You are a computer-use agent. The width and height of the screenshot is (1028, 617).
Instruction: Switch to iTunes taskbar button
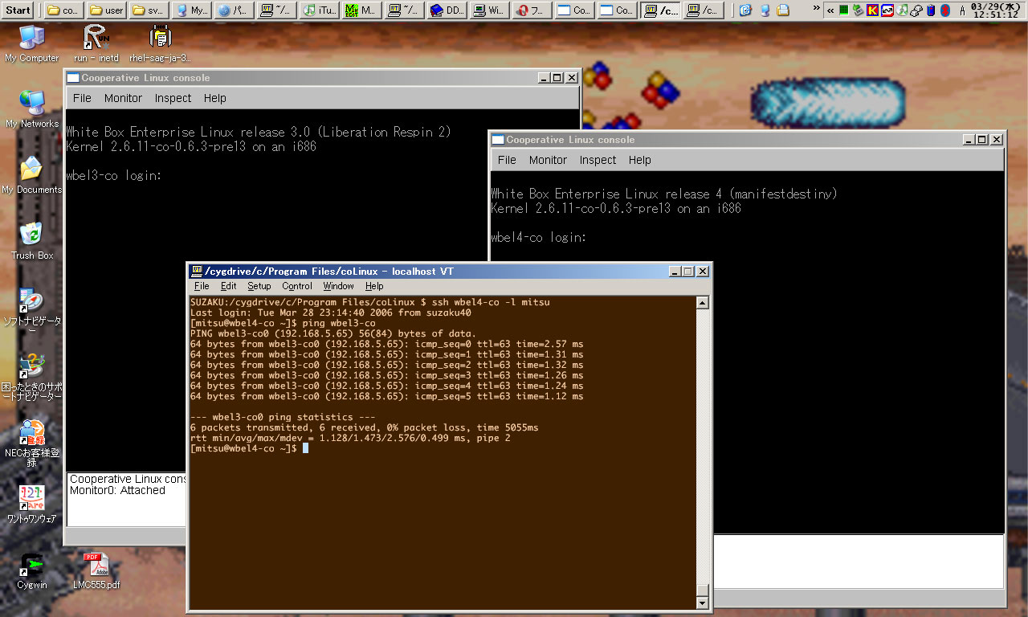[x=319, y=10]
